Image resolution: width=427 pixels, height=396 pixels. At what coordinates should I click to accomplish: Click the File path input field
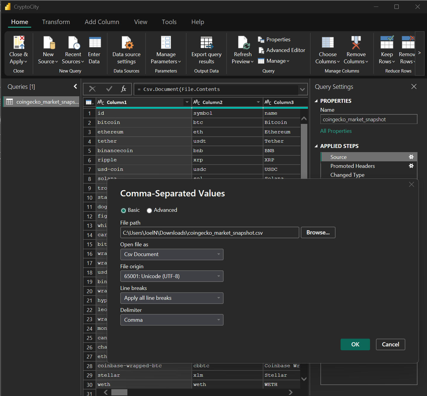coord(209,233)
